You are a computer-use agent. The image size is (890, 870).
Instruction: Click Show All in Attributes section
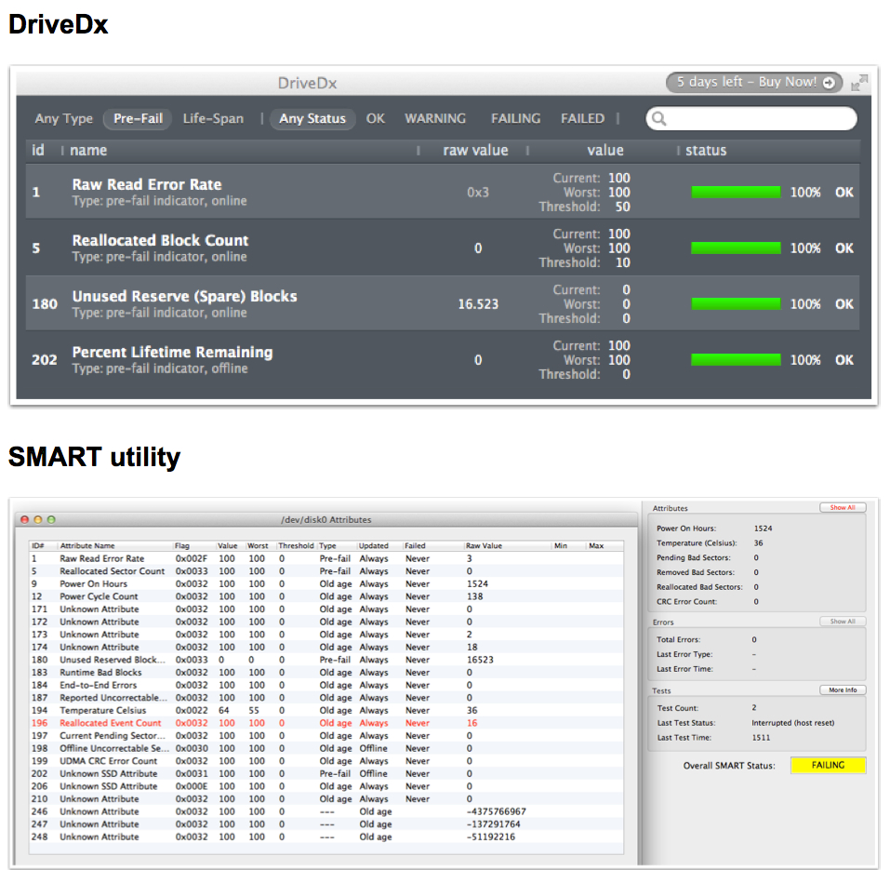coord(843,508)
